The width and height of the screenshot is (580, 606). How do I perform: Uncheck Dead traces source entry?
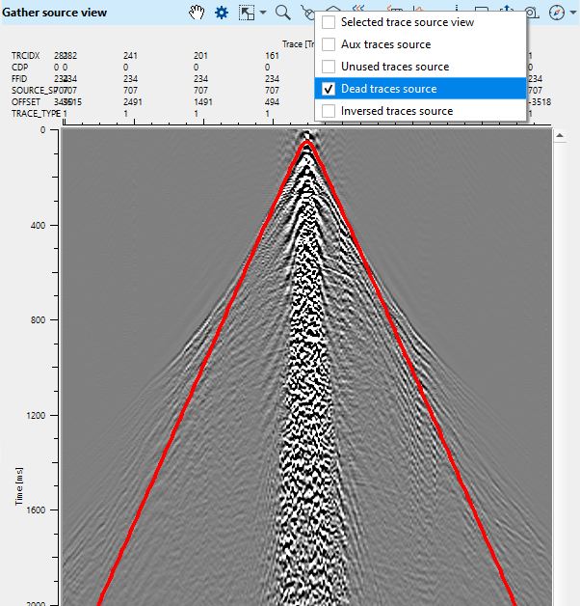click(421, 89)
